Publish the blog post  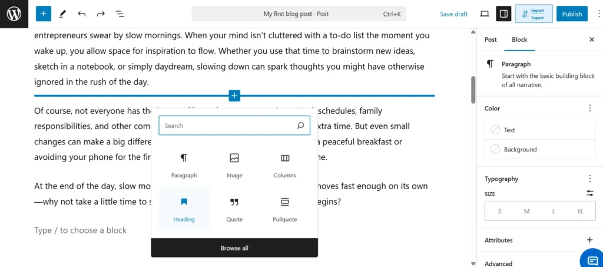pyautogui.click(x=571, y=14)
